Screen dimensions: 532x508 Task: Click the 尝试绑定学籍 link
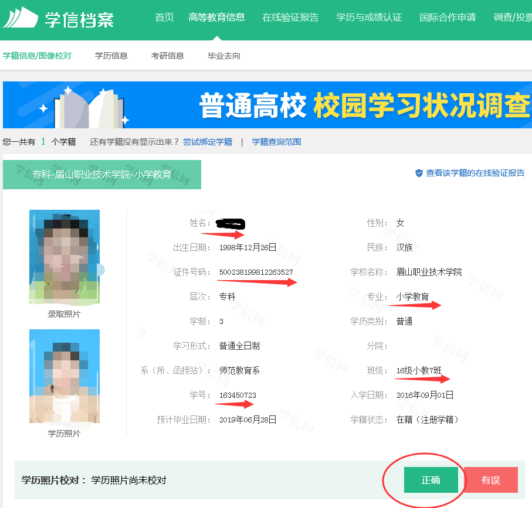coord(208,142)
